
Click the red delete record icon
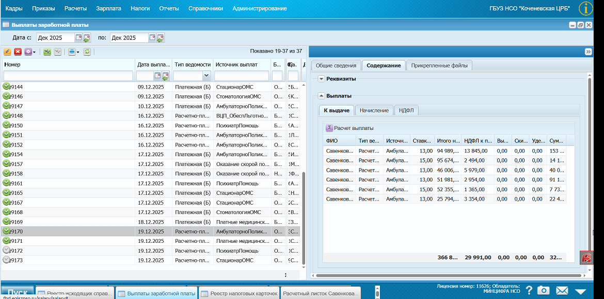(18, 52)
